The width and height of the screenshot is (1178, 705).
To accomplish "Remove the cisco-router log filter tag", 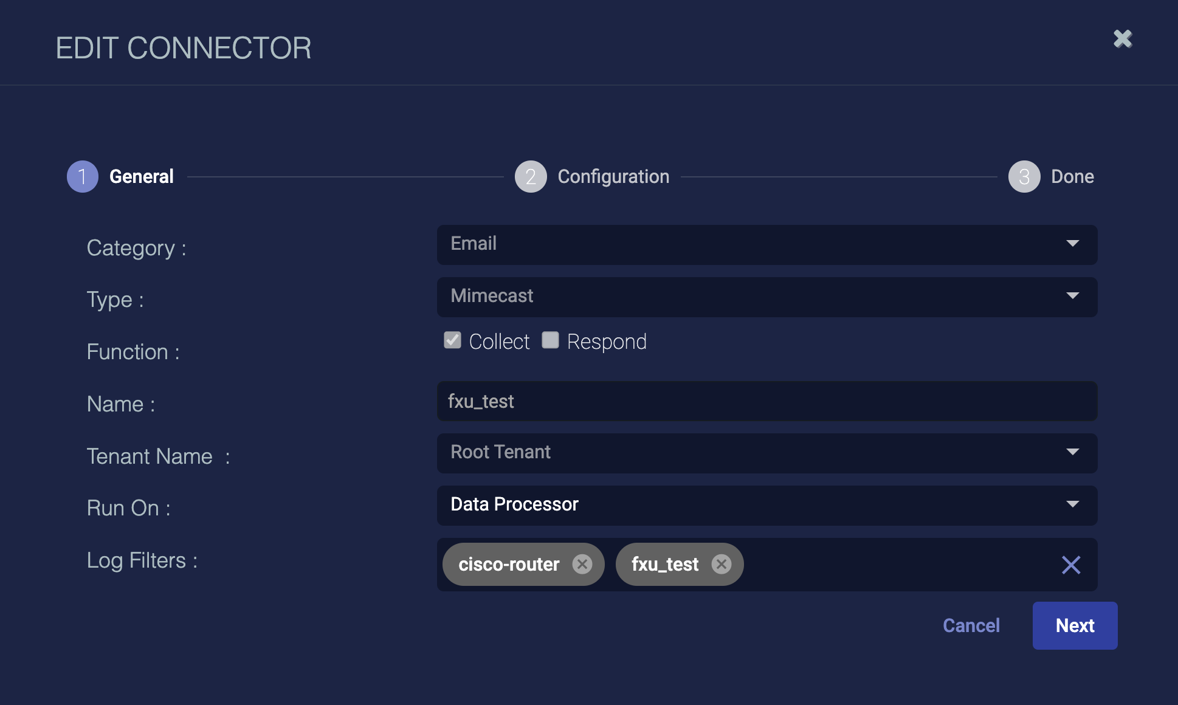I will [582, 565].
